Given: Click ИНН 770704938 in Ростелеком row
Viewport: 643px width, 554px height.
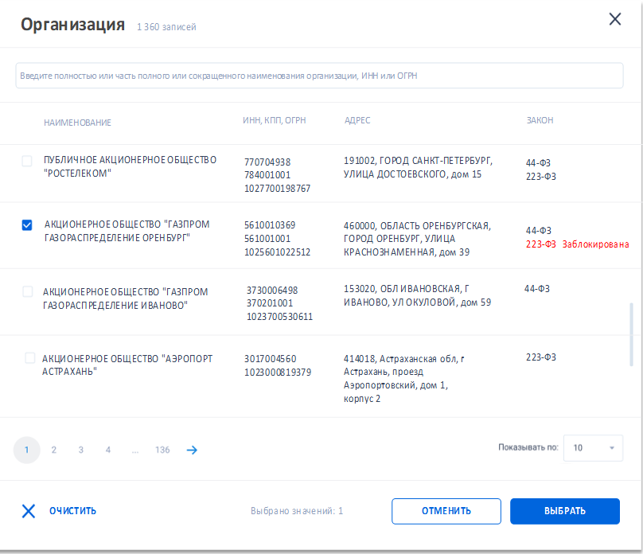Looking at the screenshot, I should point(267,162).
